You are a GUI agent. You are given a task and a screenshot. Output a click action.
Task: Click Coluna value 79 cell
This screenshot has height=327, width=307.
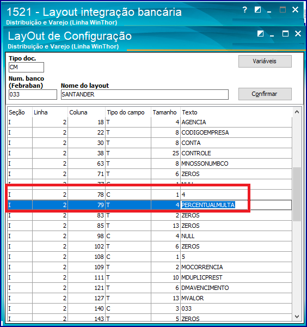click(x=87, y=205)
